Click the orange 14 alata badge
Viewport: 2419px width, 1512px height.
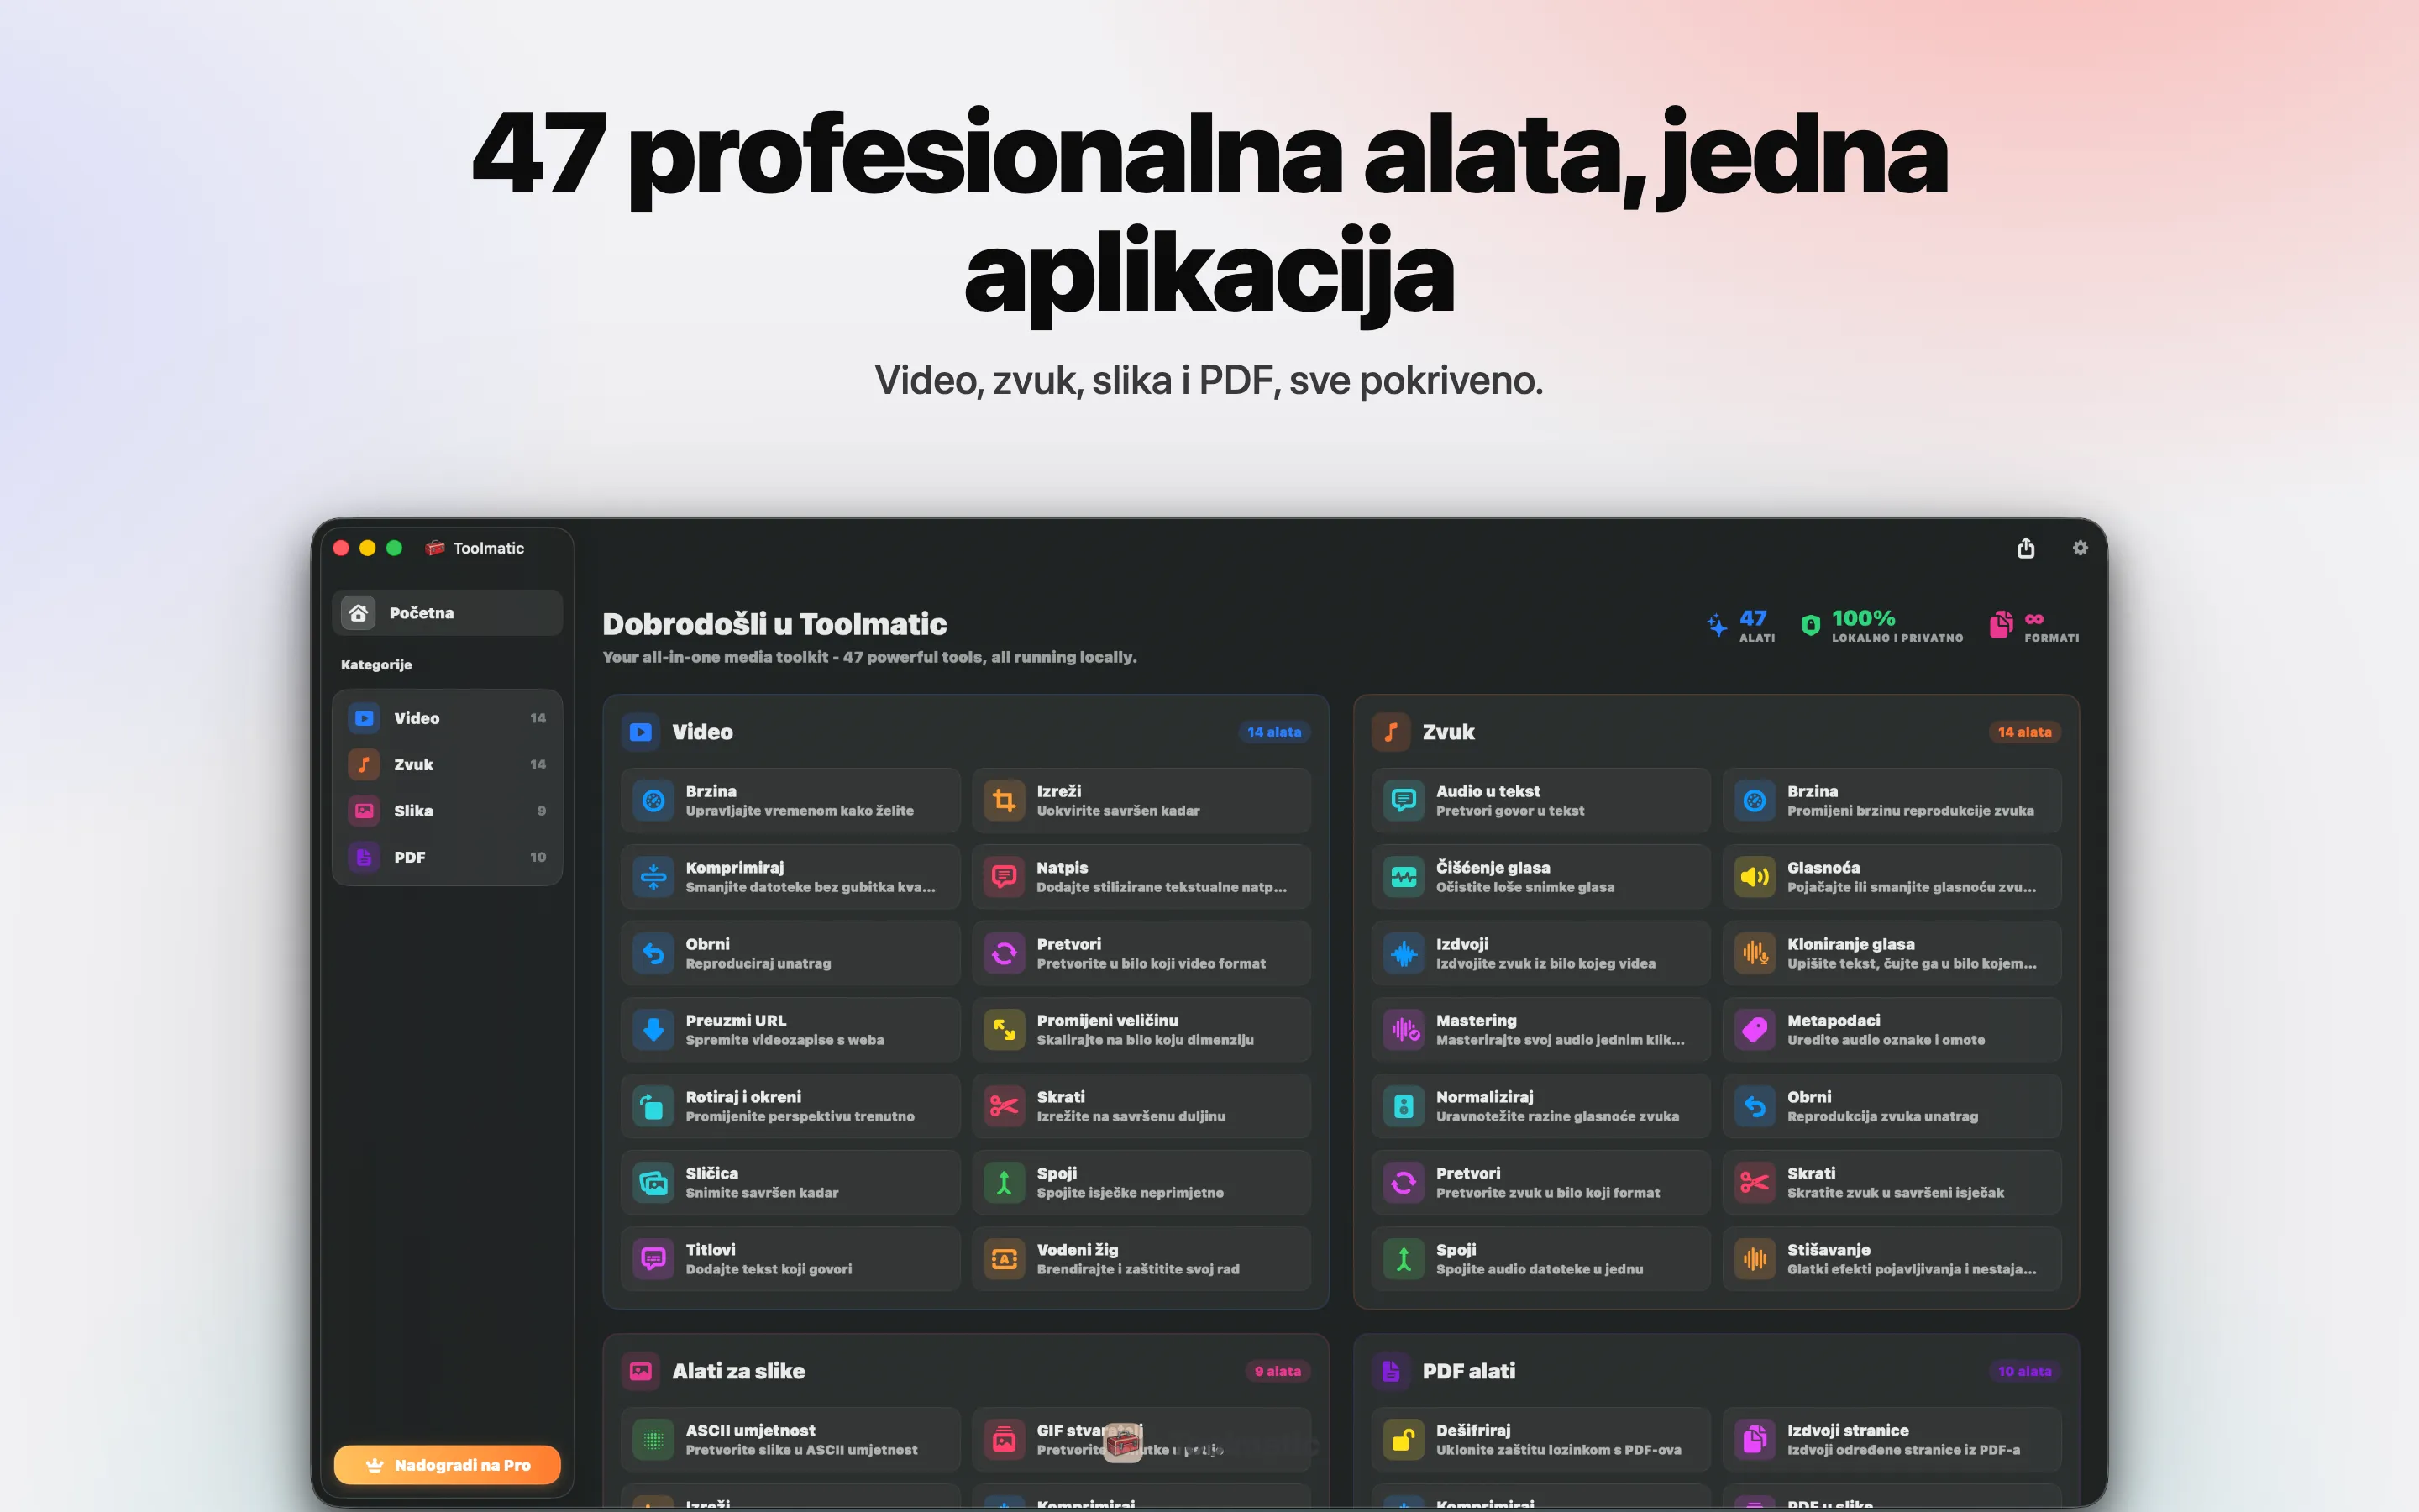click(x=2024, y=732)
